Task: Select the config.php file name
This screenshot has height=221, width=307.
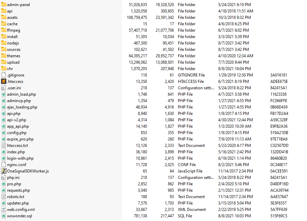Action: (17, 133)
